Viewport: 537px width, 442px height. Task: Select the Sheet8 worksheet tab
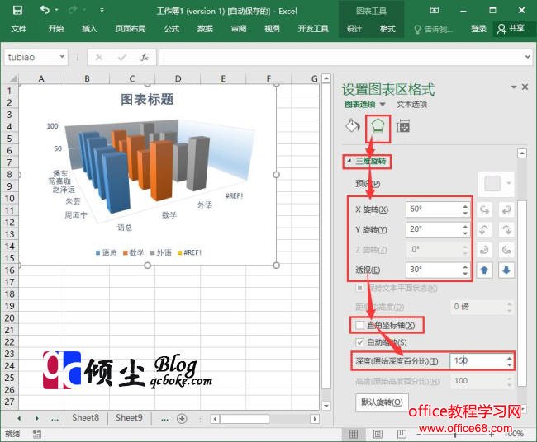coord(86,418)
